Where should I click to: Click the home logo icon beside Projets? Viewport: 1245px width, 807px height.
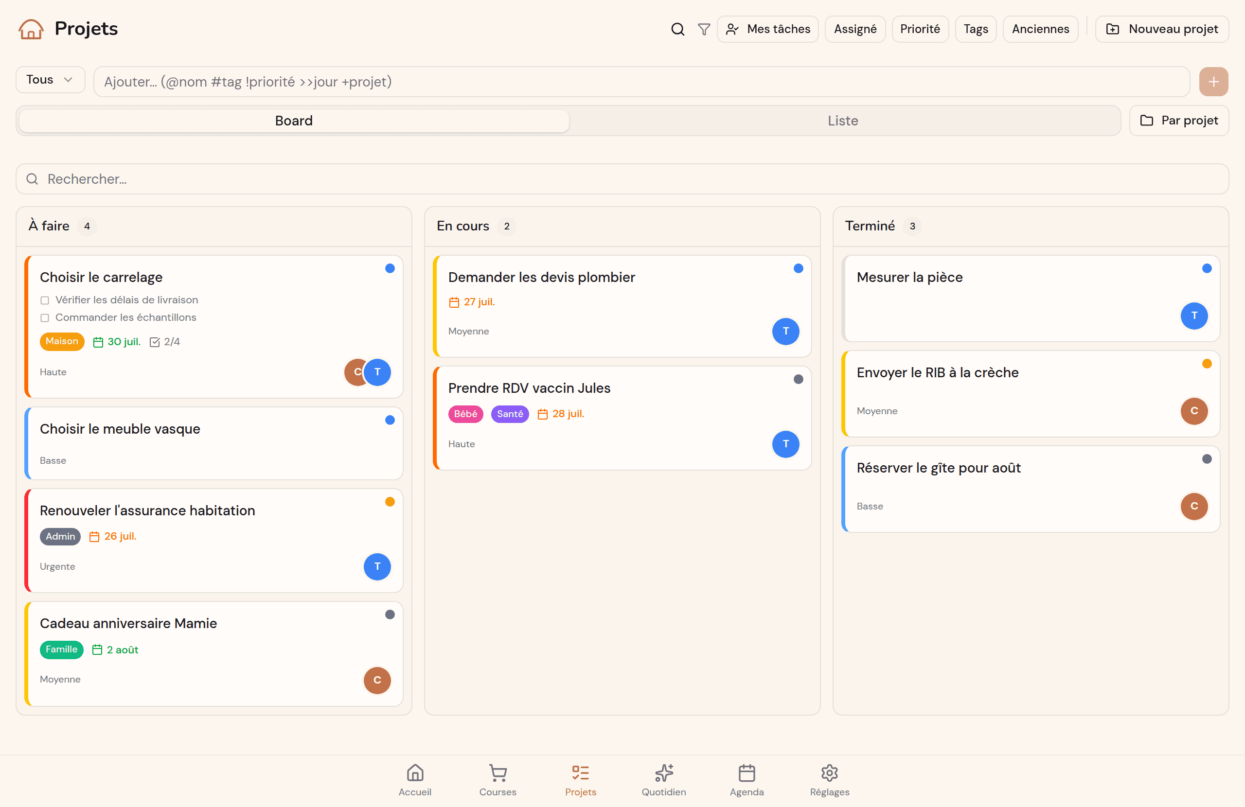pos(31,29)
